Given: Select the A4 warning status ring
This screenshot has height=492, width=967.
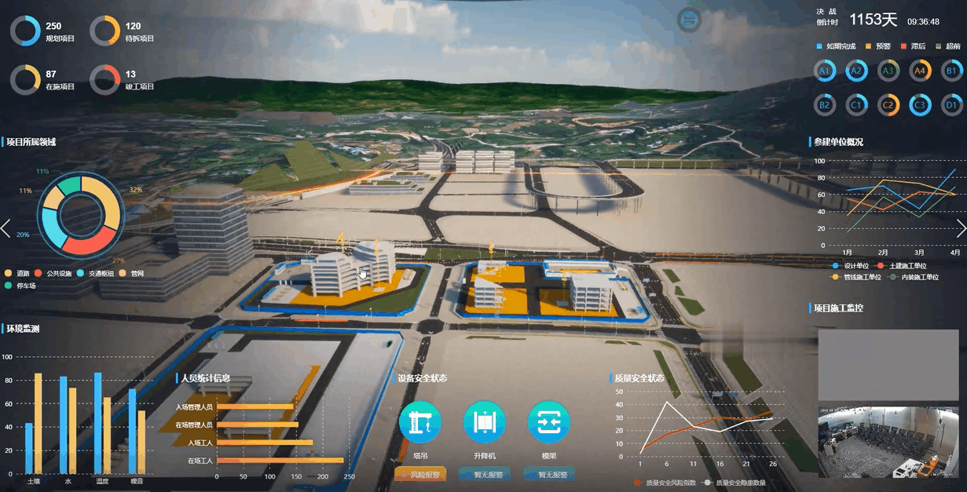Looking at the screenshot, I should (920, 71).
